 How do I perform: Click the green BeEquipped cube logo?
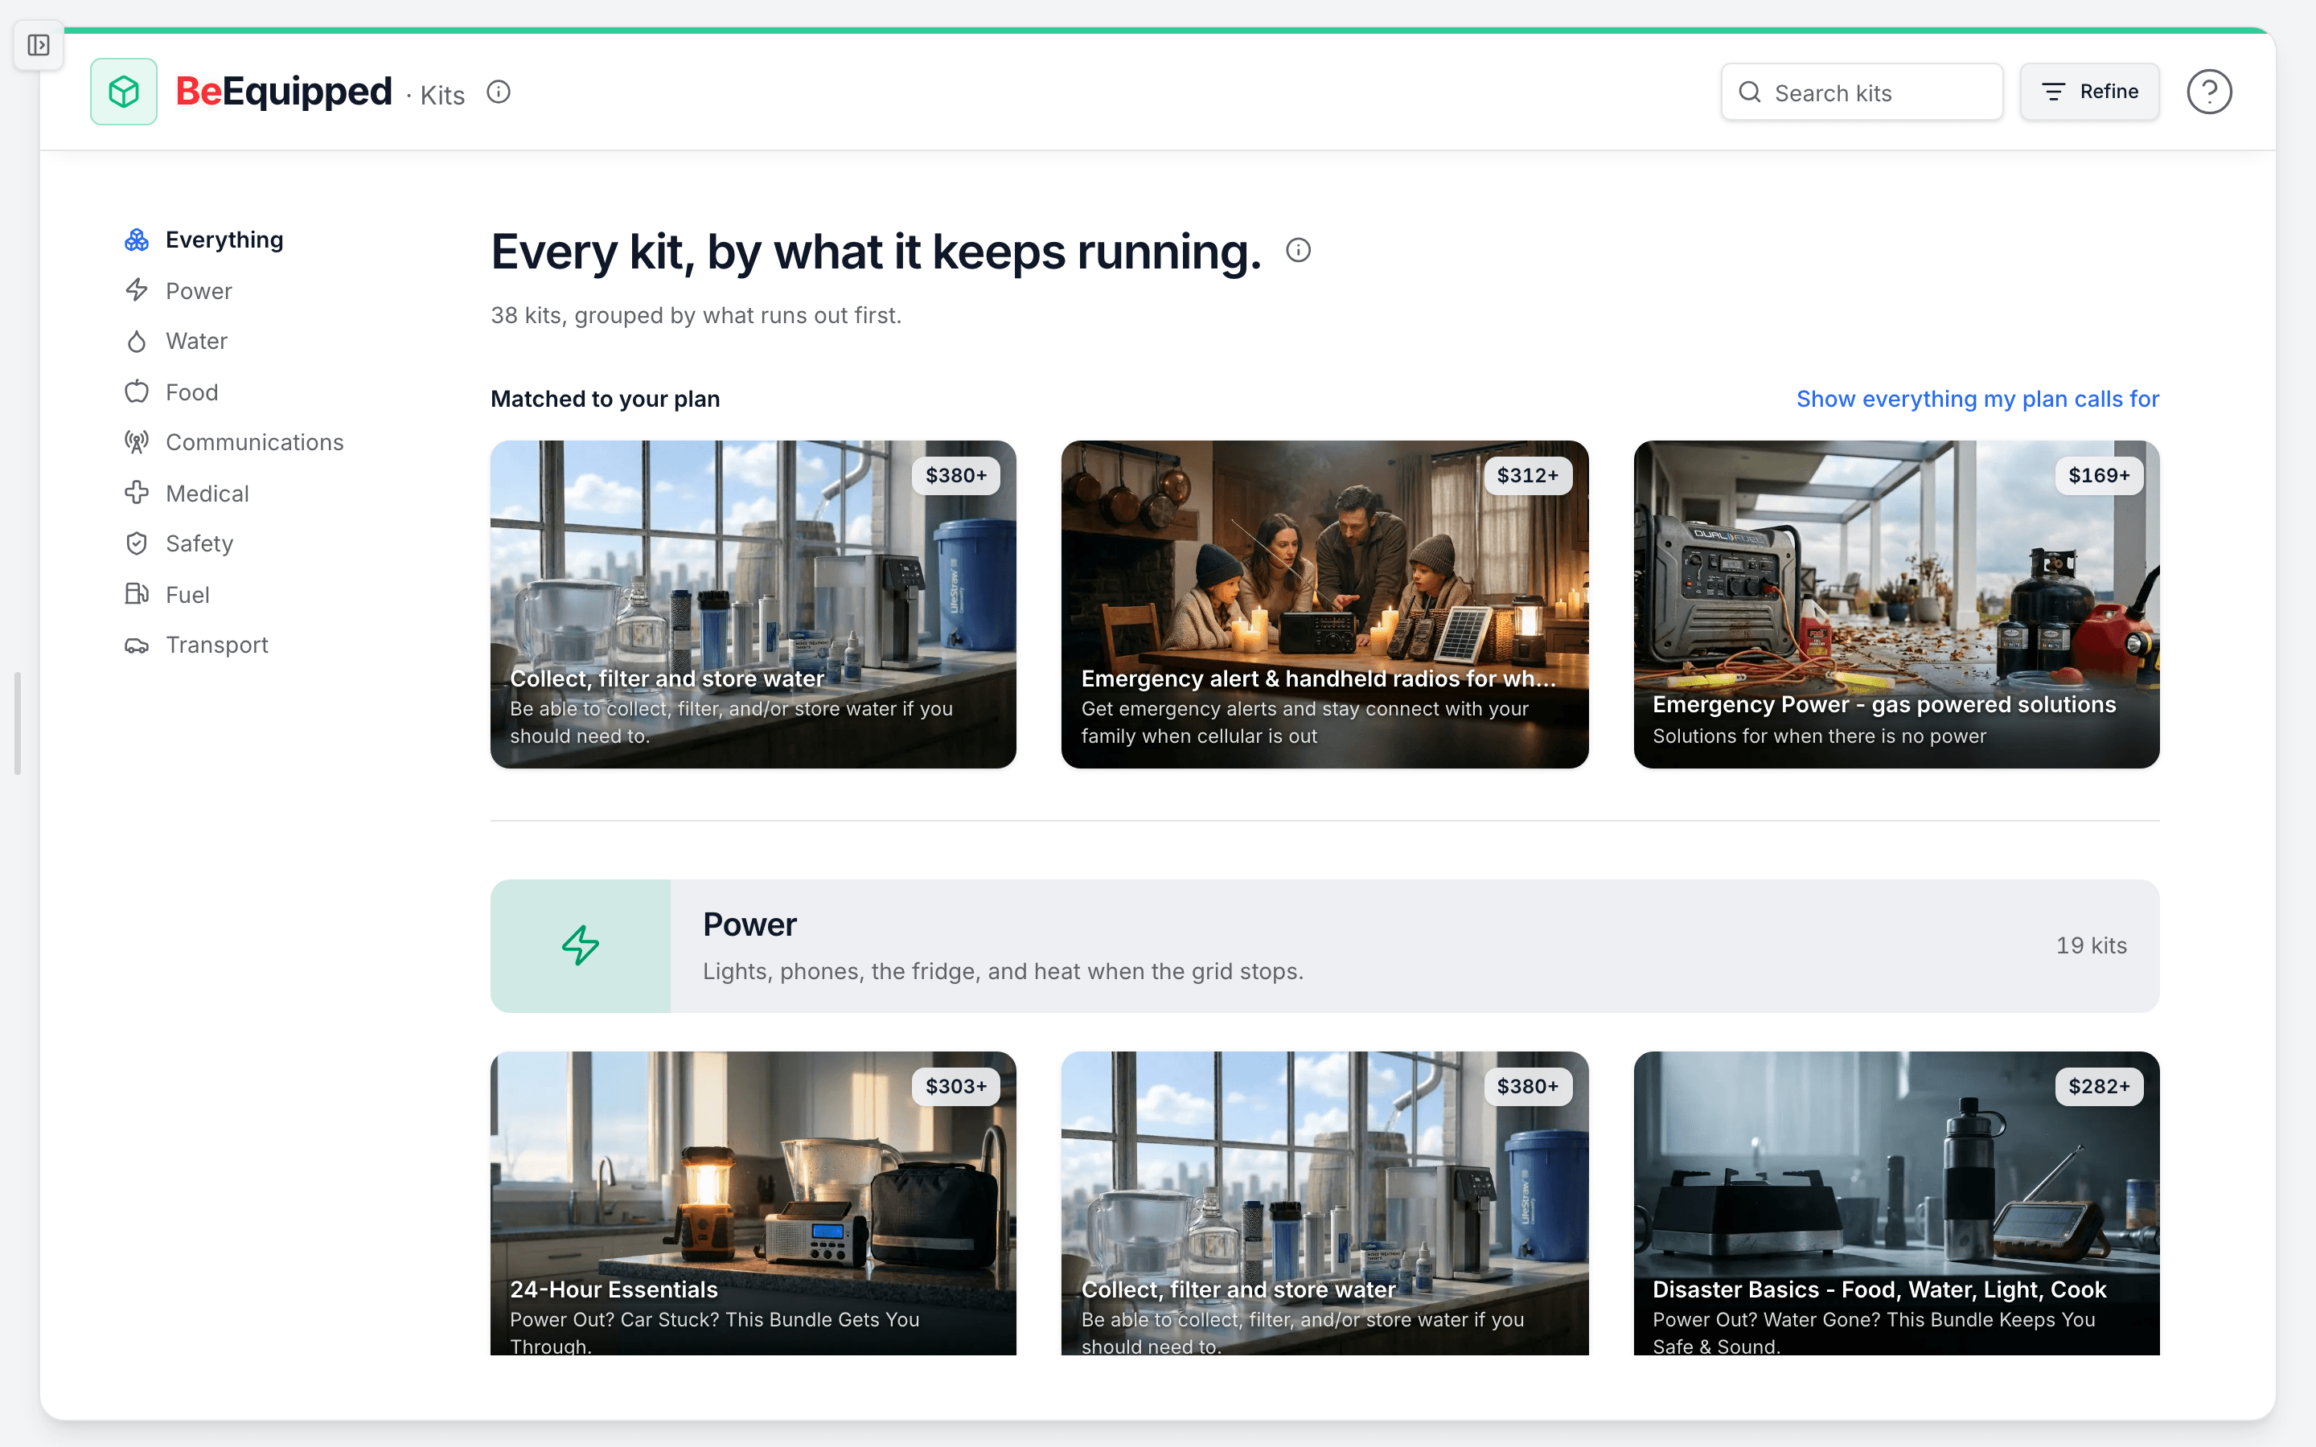(x=124, y=92)
